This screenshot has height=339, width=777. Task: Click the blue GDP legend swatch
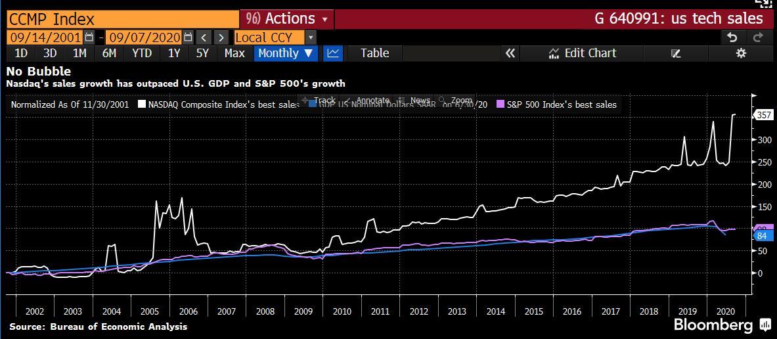click(312, 104)
